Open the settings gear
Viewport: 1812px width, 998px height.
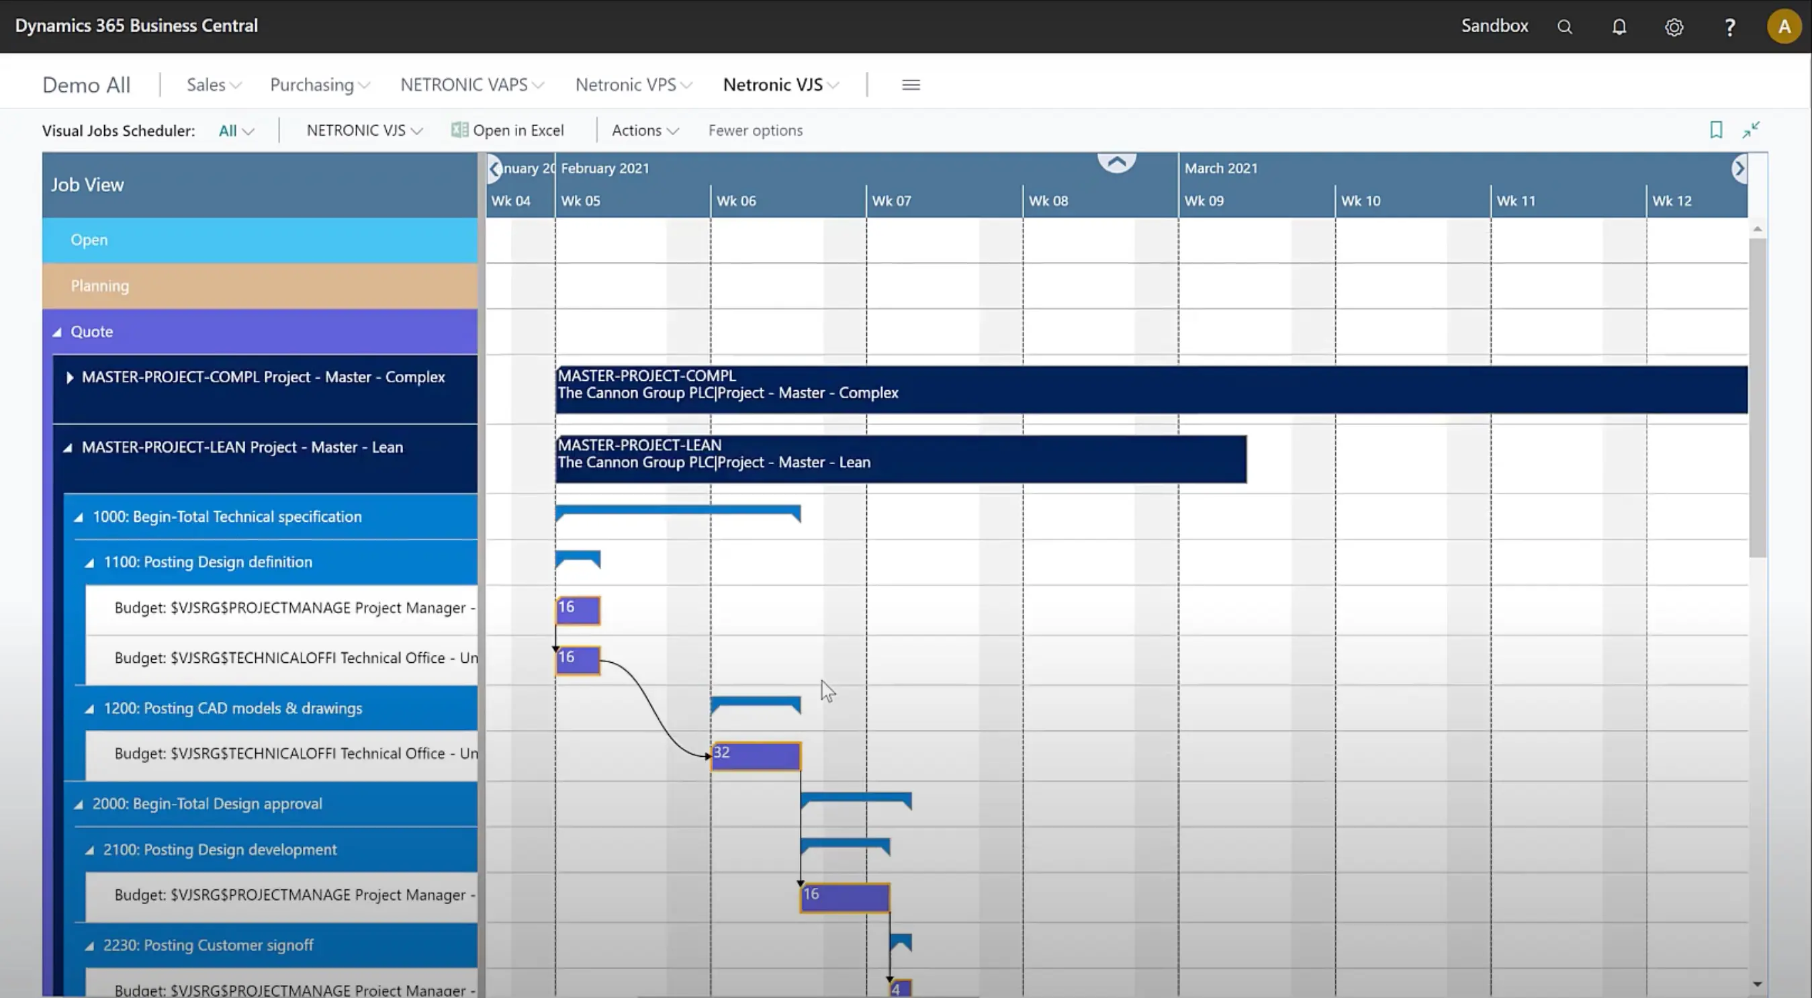[1674, 27]
